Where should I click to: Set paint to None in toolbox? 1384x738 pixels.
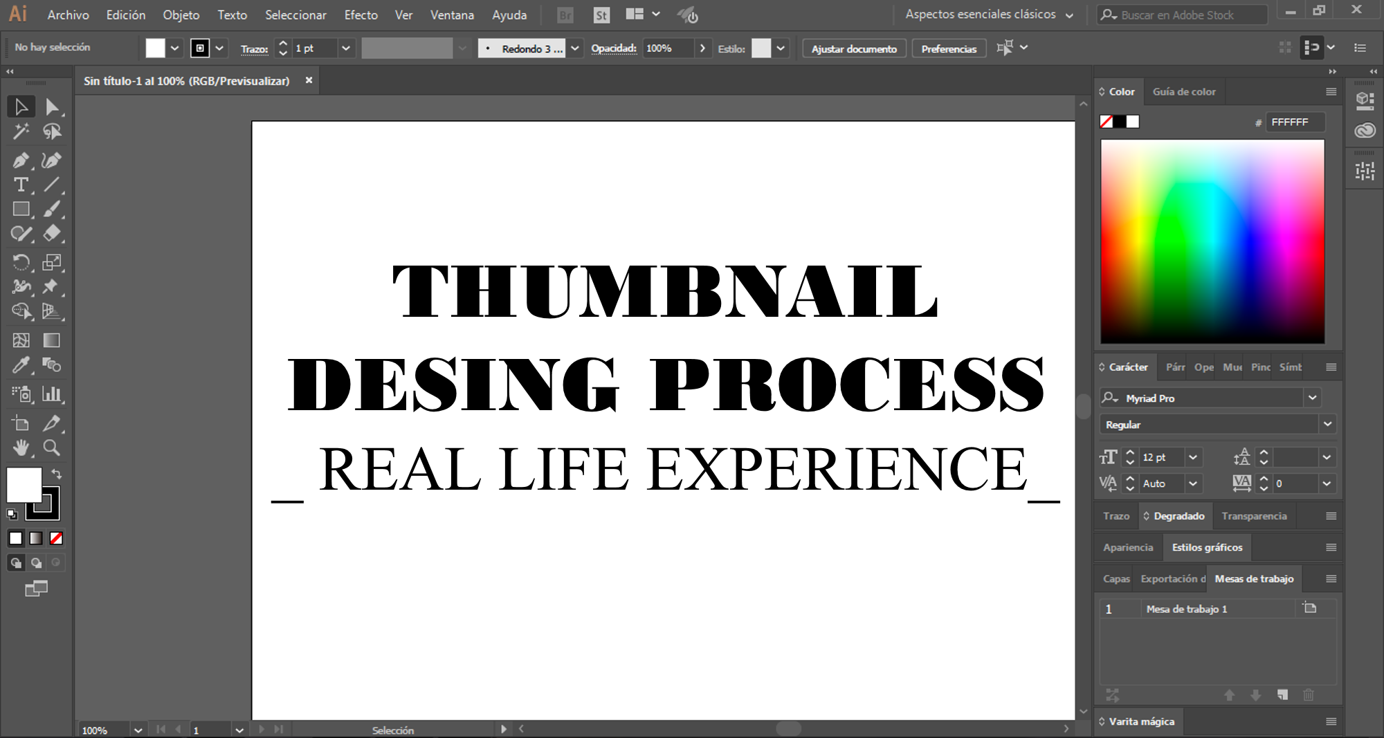[x=57, y=538]
